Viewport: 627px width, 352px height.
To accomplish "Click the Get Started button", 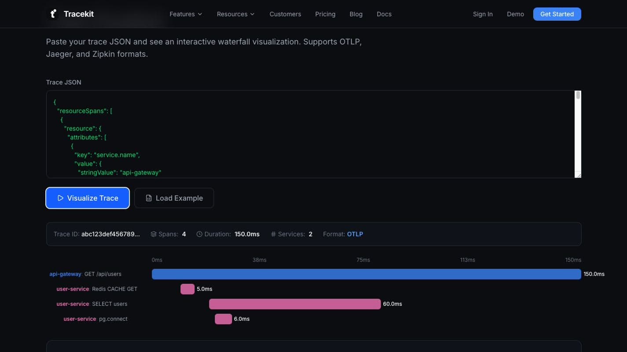I will click(x=557, y=14).
